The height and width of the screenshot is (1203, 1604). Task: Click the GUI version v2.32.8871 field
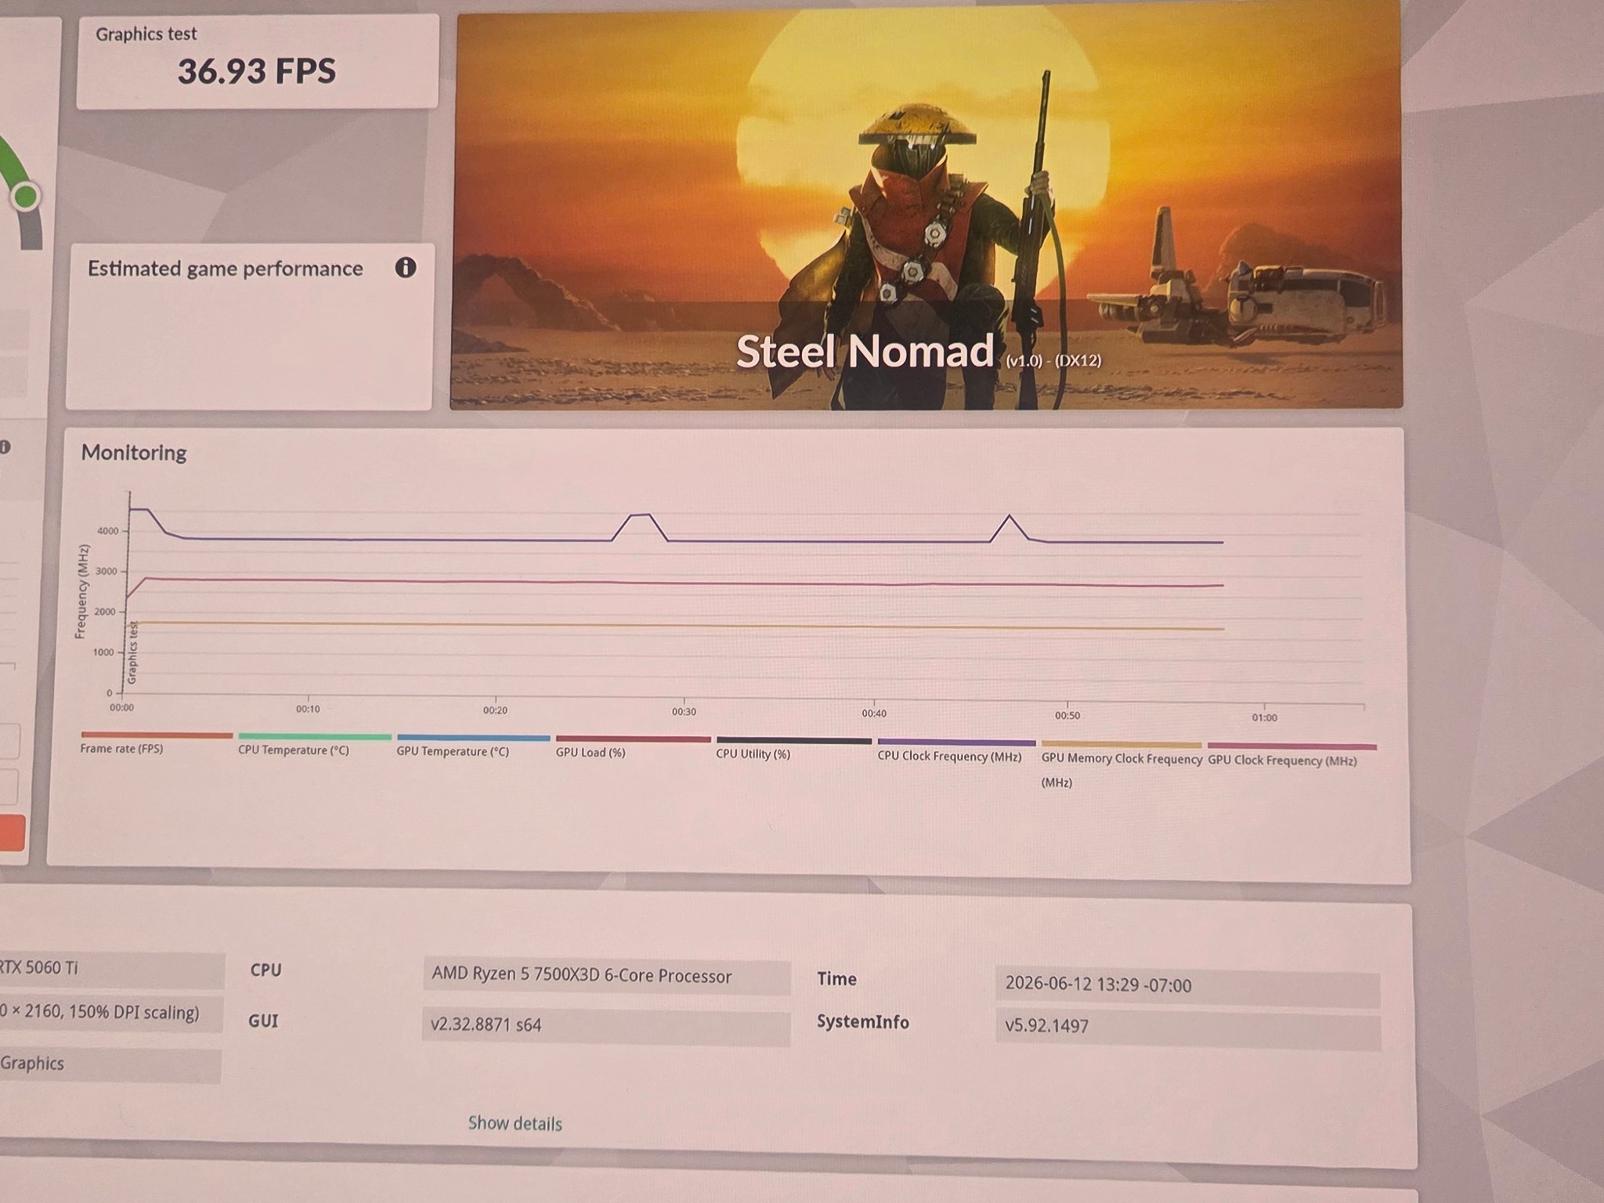[605, 1025]
